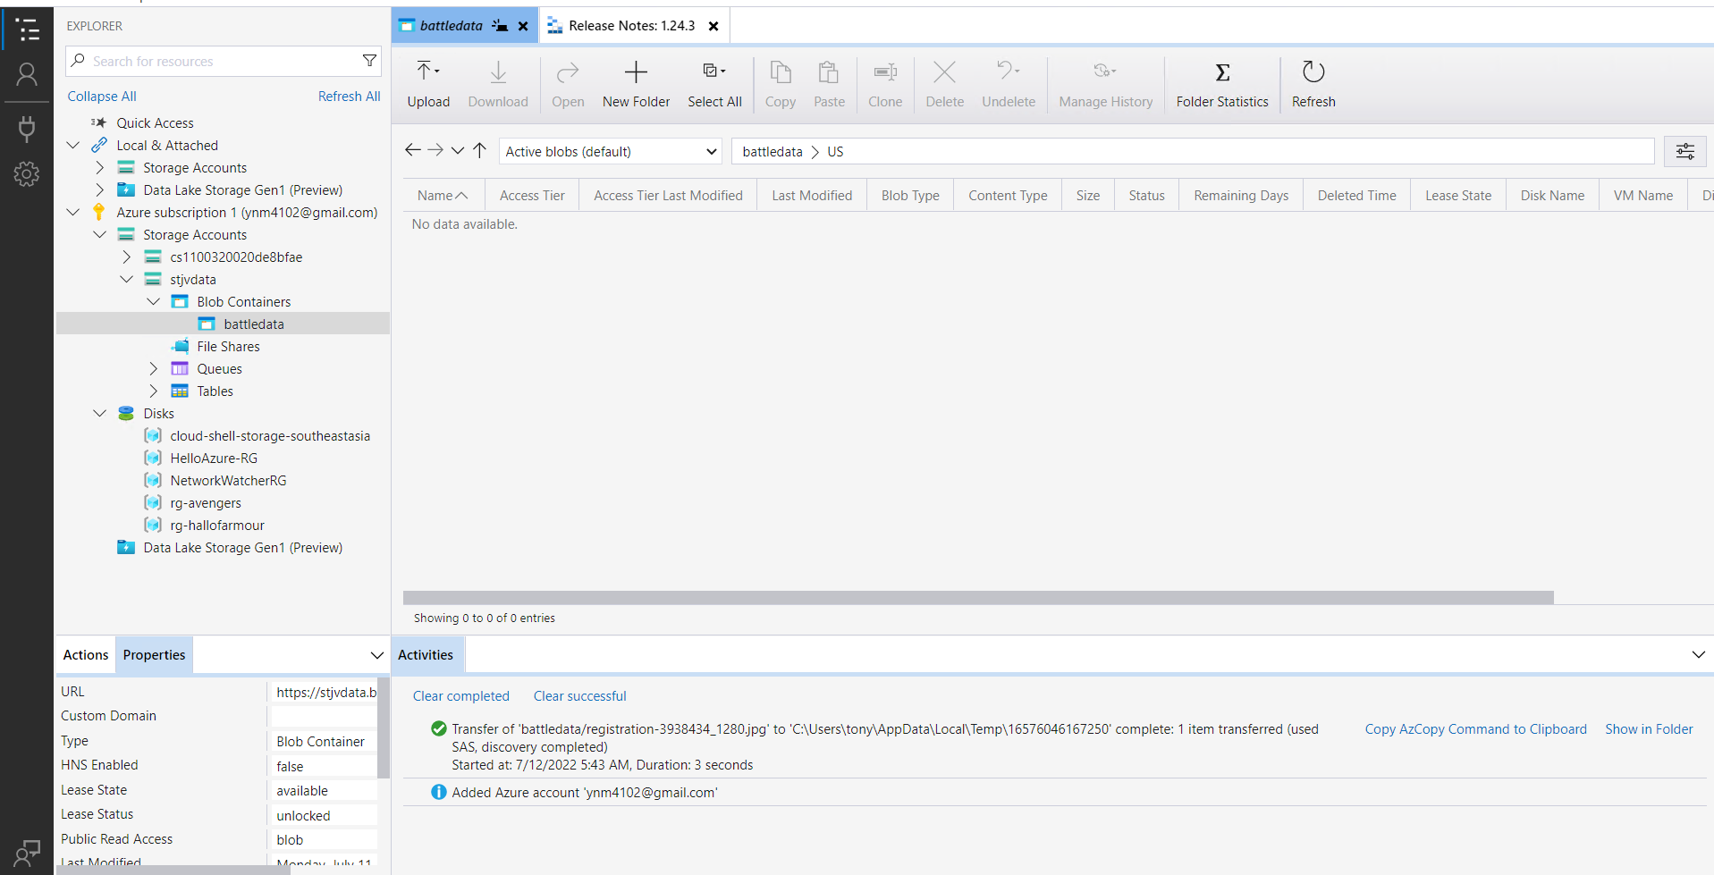
Task: Click the horizontal scrollbar under the blob list
Action: pos(978,597)
